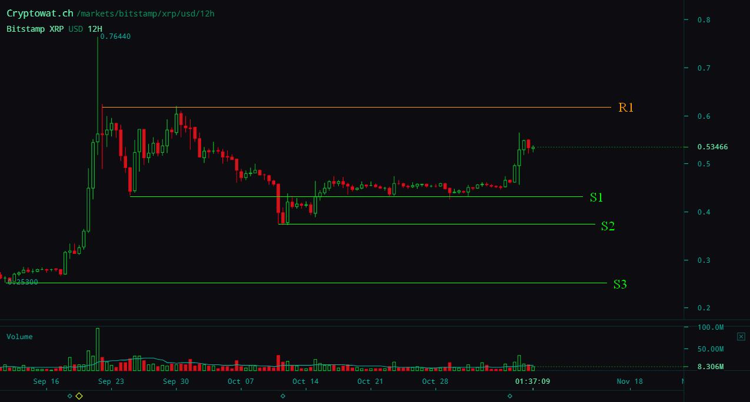Click the Sep 23 date label
The image size is (750, 402).
[x=111, y=381]
